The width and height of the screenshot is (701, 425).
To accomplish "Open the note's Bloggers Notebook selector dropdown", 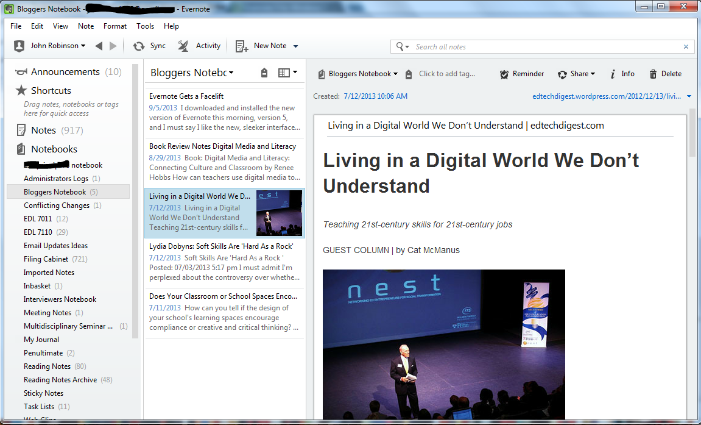I will pyautogui.click(x=395, y=74).
